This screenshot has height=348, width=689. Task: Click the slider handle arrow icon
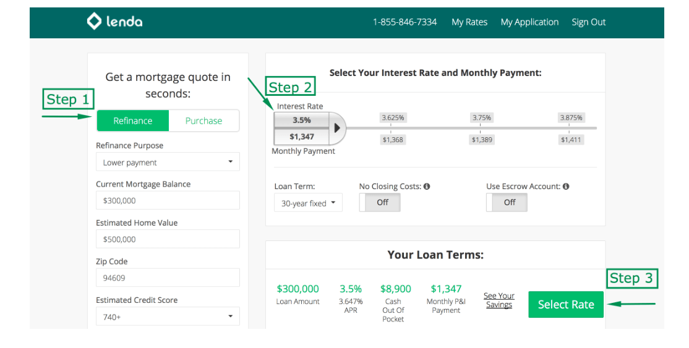337,128
